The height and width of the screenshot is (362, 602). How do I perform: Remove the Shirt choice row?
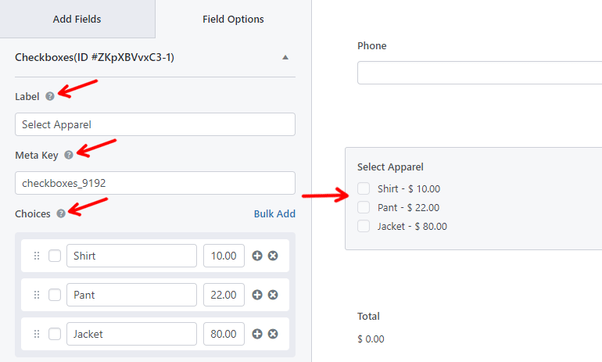[x=273, y=256]
